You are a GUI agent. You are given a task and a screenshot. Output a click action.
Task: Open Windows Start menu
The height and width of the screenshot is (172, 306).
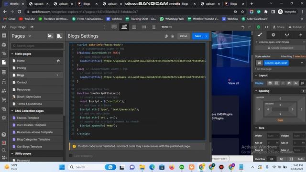[x=62, y=167]
